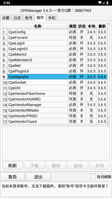This screenshot has height=199, width=112.
Task: Click the plugin table scroll-up arrow
Action: [x=109, y=24]
